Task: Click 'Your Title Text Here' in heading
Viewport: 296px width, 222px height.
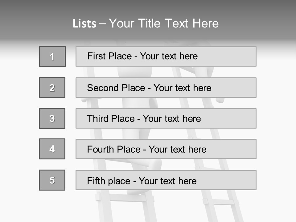Action: coord(164,23)
